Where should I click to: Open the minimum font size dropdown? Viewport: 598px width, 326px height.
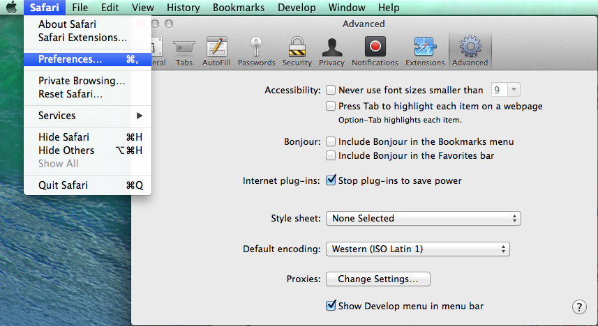(x=514, y=90)
